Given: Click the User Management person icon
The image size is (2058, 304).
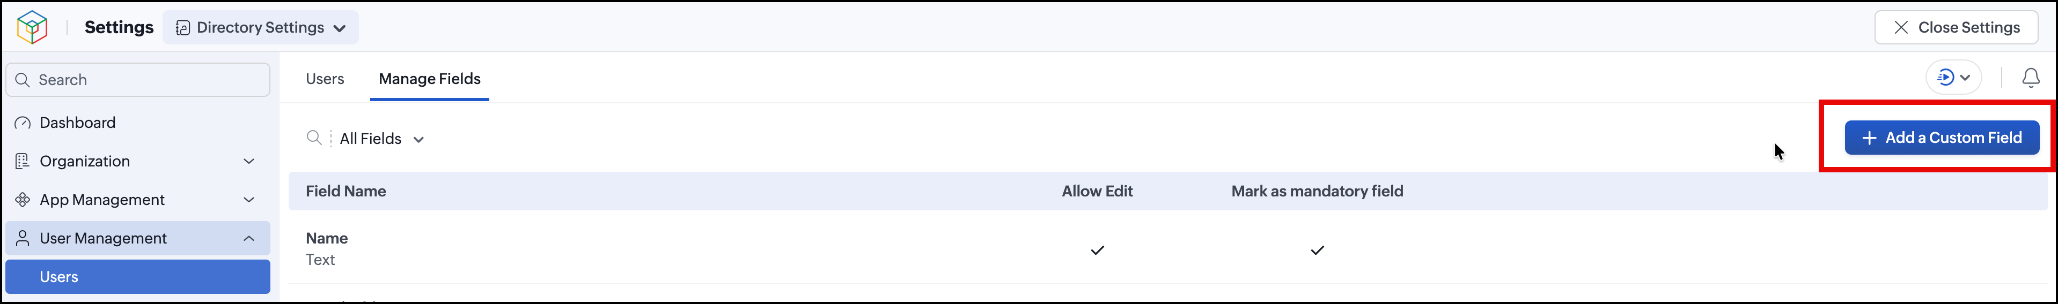Looking at the screenshot, I should tap(23, 238).
